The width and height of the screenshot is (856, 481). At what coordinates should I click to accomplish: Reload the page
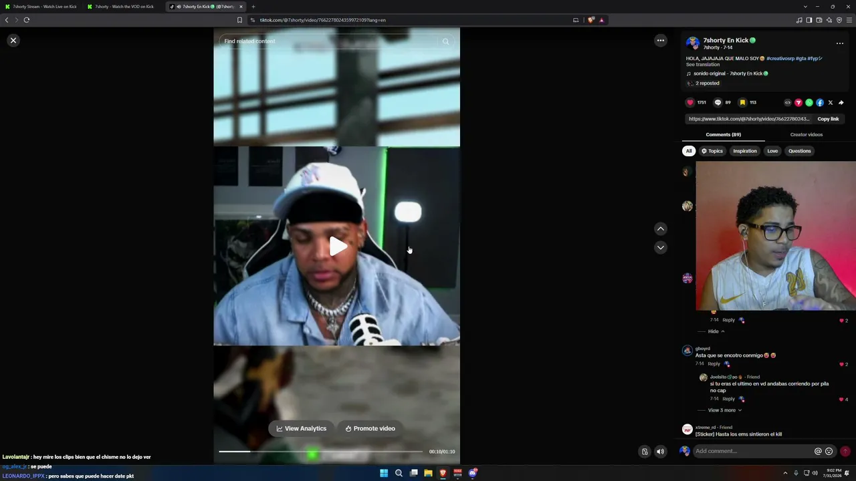point(27,20)
